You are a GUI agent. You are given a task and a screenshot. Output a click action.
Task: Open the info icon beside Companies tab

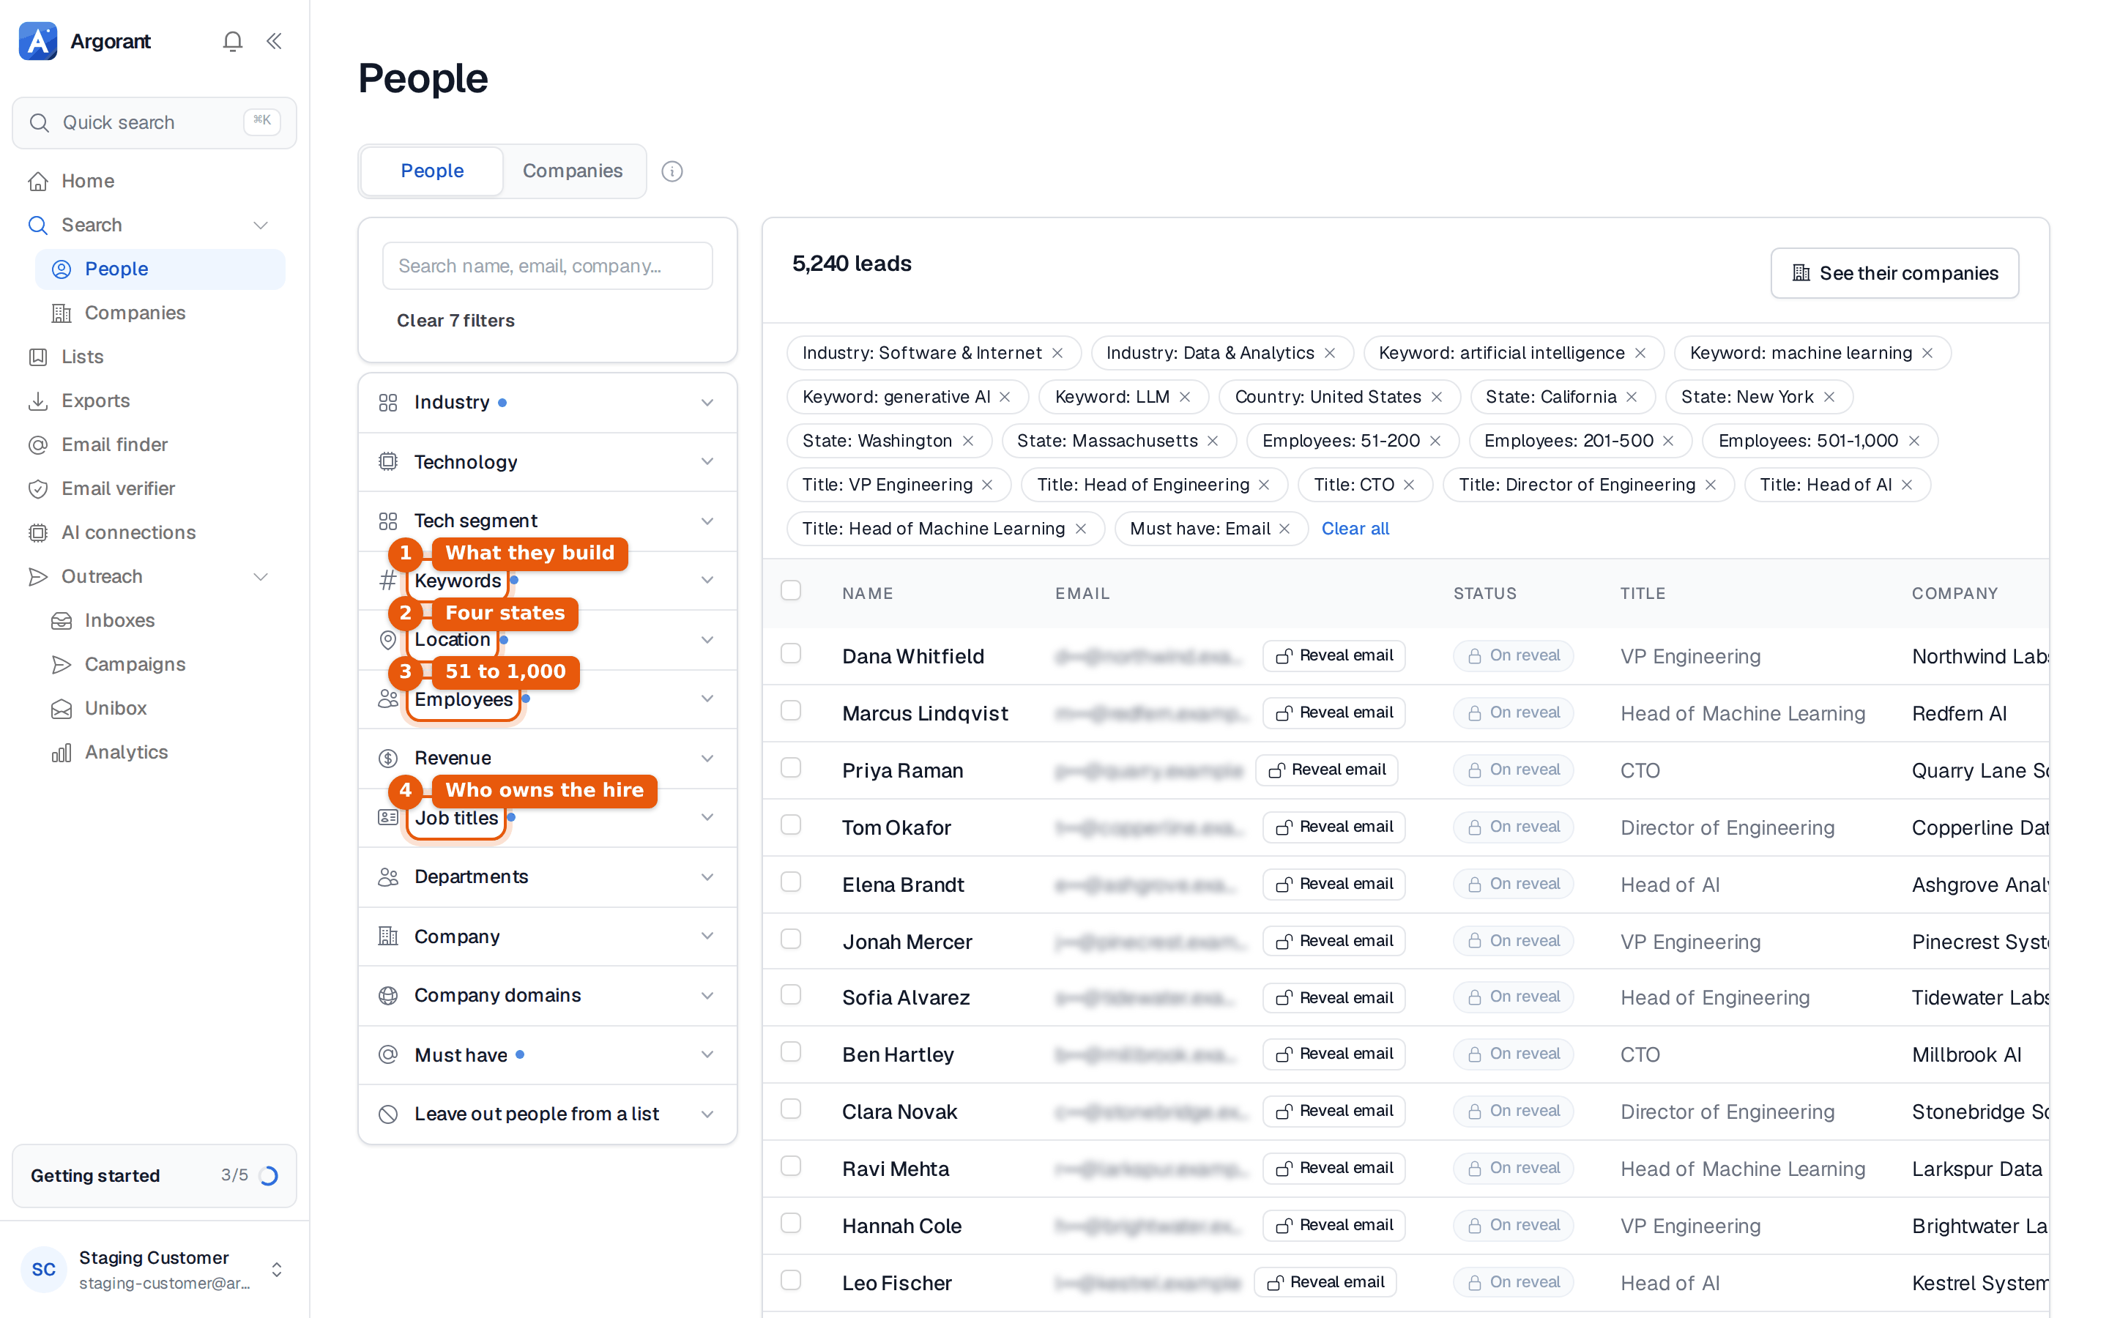click(672, 171)
